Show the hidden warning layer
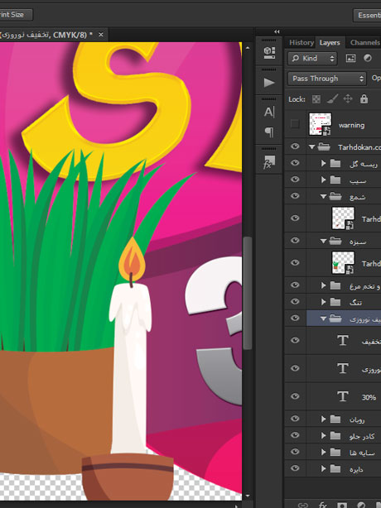 coord(295,124)
